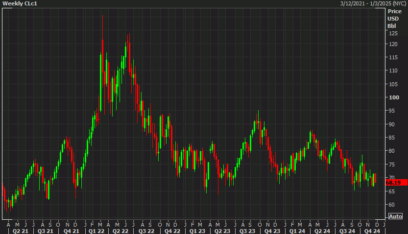This screenshot has height=234, width=408.
Task: Click the Bbl unit label
Action: [x=392, y=26]
